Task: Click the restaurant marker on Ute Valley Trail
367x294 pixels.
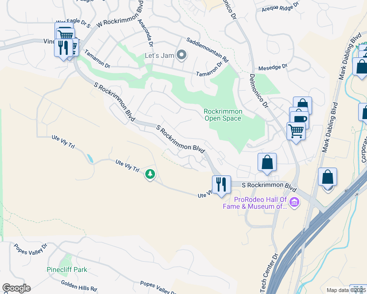Action: coord(221,186)
